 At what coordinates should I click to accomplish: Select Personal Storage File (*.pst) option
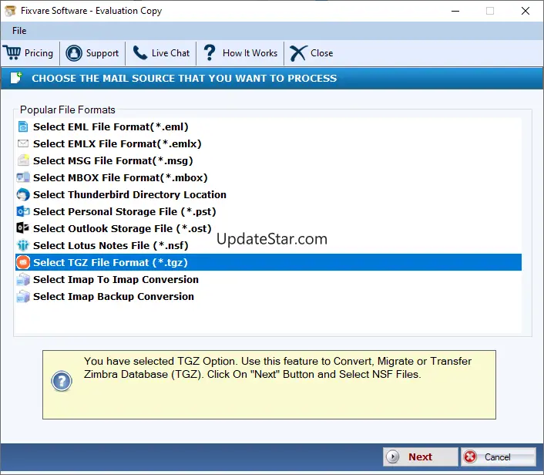coord(125,211)
